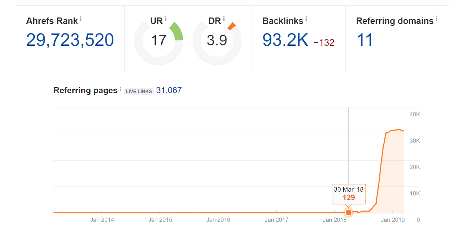Click the Backlinks heading label

point(283,21)
